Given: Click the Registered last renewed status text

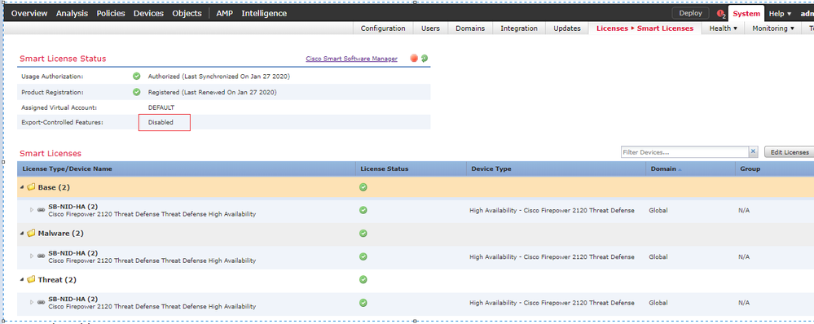Looking at the screenshot, I should (212, 92).
